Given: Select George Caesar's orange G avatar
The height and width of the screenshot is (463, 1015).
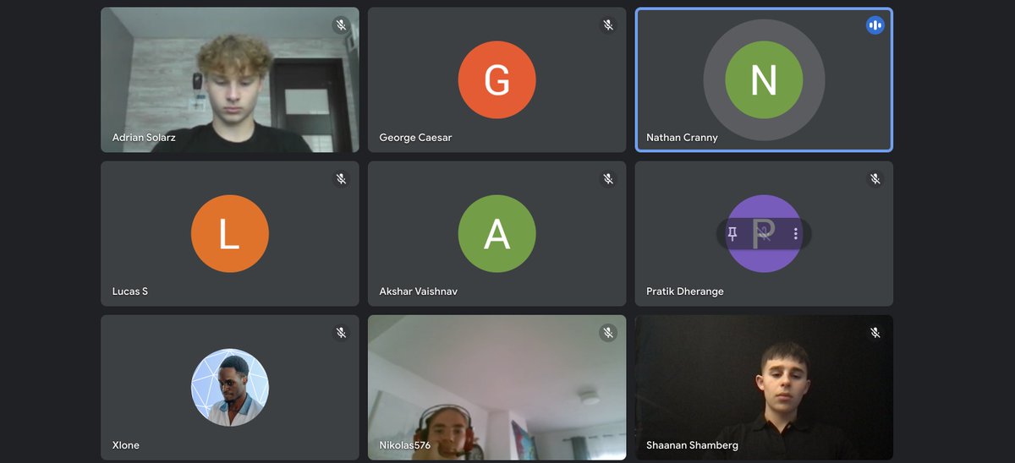Looking at the screenshot, I should [497, 80].
